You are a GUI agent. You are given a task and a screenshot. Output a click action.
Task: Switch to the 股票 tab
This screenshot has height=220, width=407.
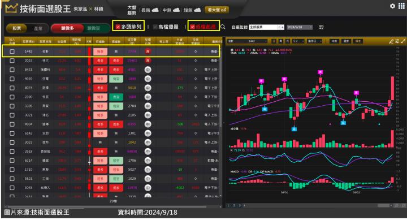(x=16, y=28)
